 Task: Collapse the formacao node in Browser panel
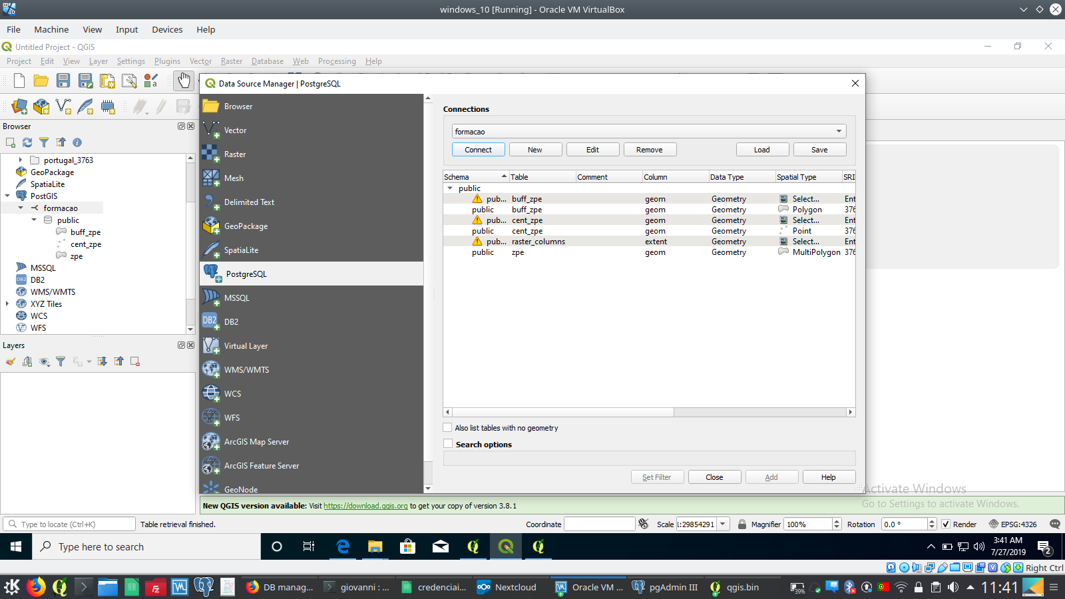click(21, 208)
